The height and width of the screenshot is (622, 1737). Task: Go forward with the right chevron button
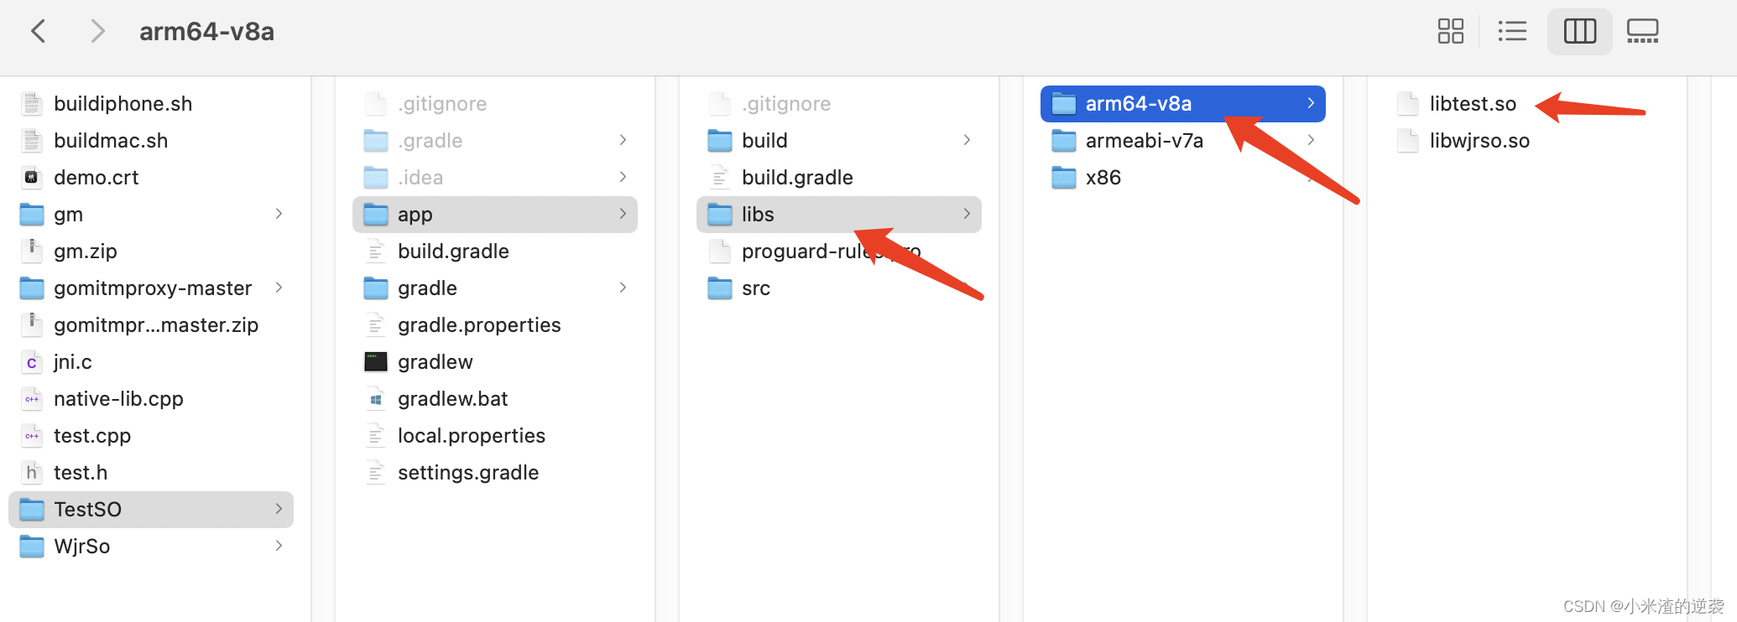[97, 32]
